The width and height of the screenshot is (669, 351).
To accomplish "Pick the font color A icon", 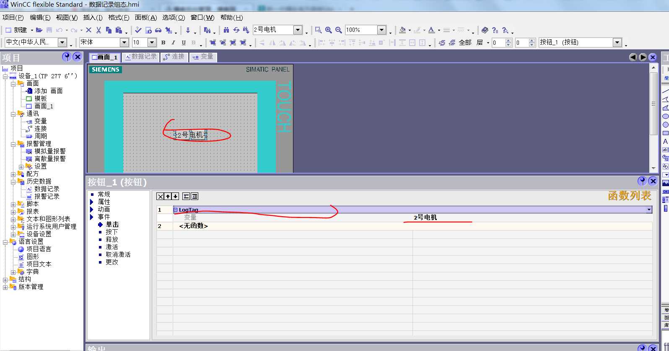I will [431, 30].
